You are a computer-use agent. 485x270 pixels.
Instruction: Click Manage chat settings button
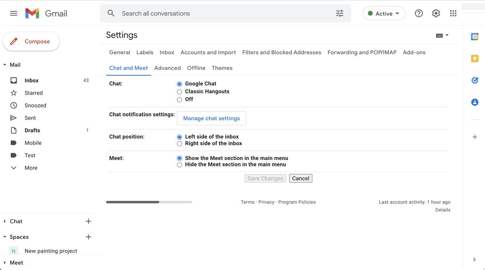click(211, 118)
